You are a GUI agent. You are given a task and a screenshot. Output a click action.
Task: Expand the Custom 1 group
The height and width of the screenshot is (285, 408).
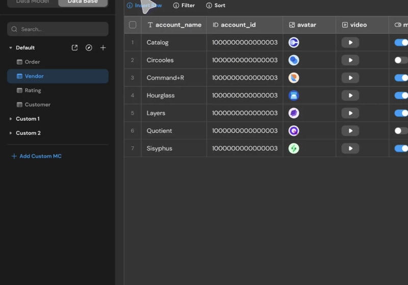pyautogui.click(x=11, y=119)
